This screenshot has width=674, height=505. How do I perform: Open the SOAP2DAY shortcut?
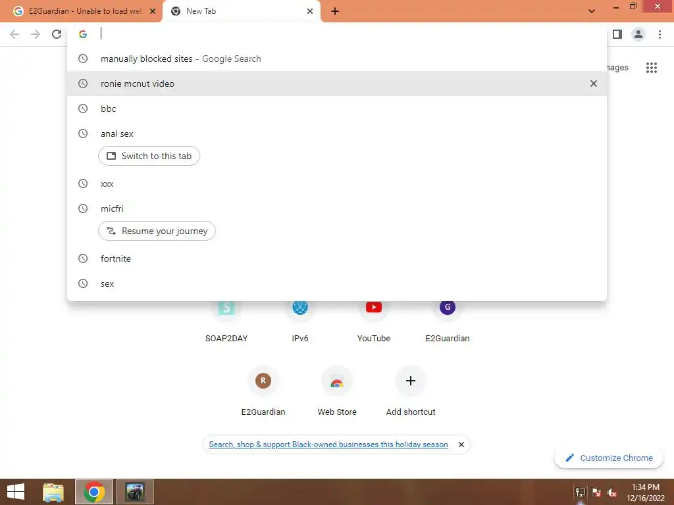(x=226, y=320)
